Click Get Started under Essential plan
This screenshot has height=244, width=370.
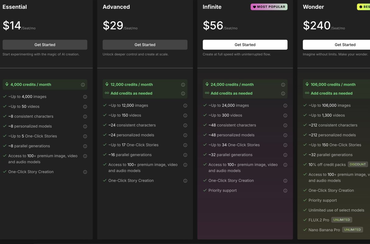point(45,45)
